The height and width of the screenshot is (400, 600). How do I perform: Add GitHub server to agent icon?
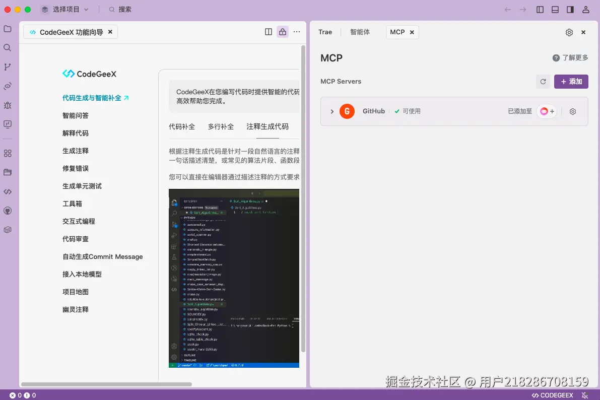coord(547,111)
